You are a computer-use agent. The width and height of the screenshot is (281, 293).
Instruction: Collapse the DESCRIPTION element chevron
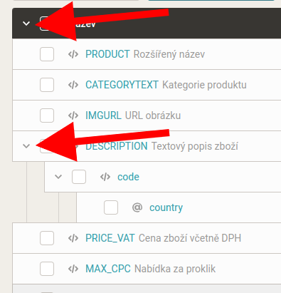pyautogui.click(x=26, y=146)
